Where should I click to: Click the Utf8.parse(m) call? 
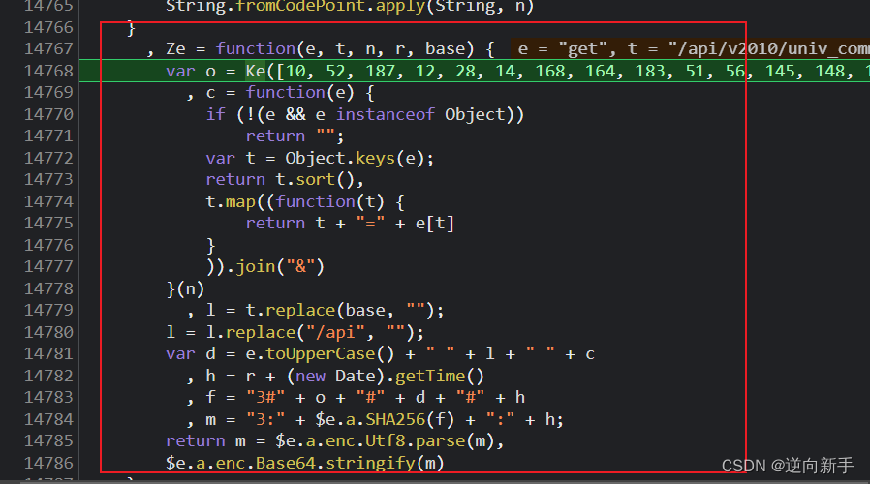click(429, 440)
